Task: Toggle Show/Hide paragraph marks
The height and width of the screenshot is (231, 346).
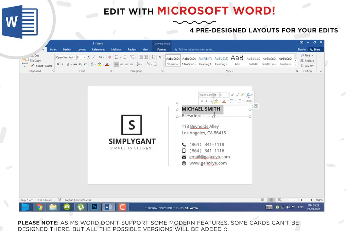Action: coord(160,57)
